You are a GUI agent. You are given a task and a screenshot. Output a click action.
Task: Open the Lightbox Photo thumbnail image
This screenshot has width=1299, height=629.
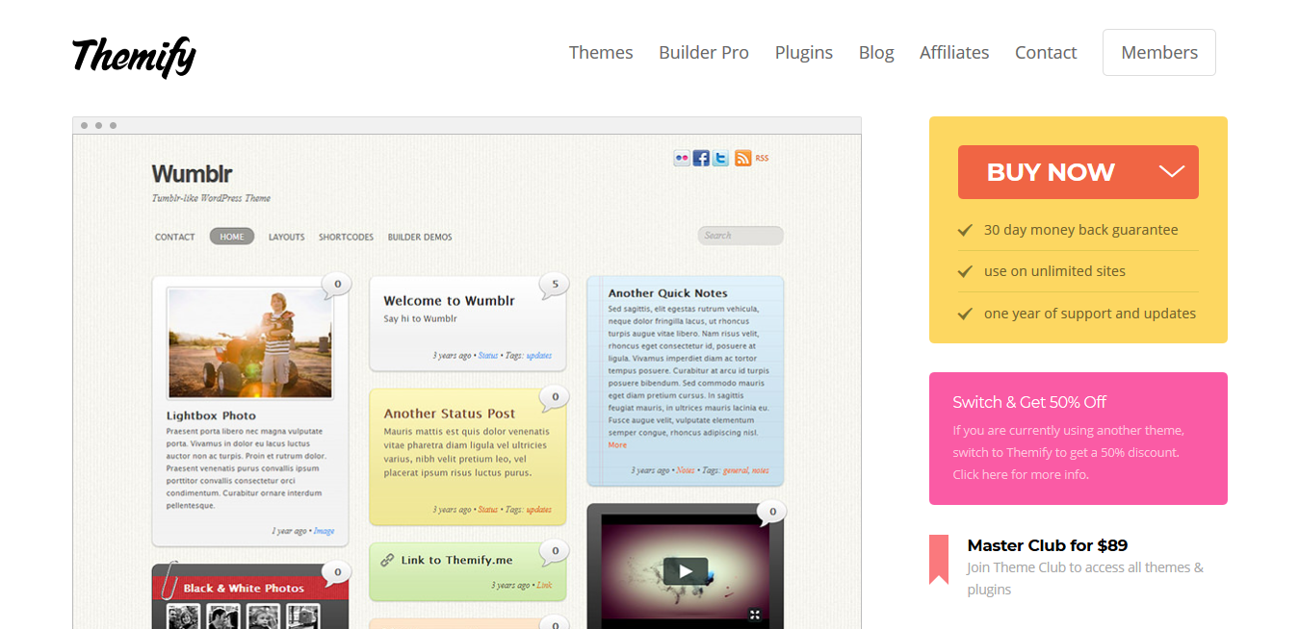pos(250,342)
